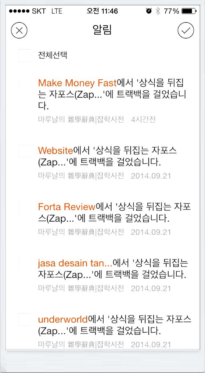Tap the 4시간전 timestamp

tap(143, 119)
